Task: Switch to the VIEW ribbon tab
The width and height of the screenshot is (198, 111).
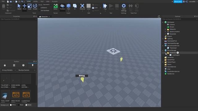Action: (x=48, y=1)
